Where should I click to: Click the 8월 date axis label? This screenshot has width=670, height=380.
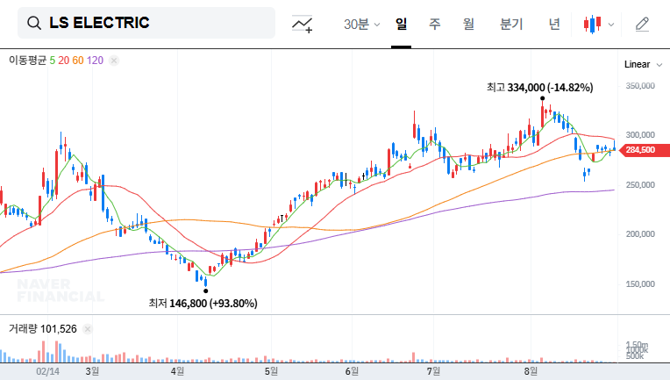tap(531, 371)
